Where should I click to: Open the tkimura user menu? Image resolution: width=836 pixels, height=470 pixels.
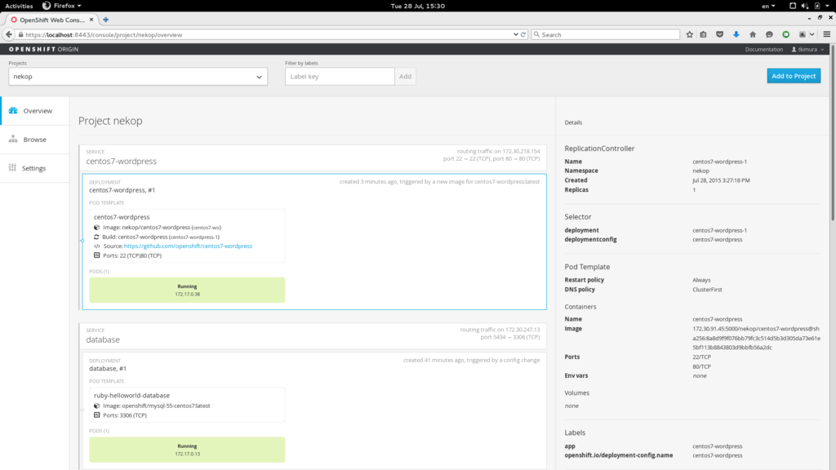point(807,49)
